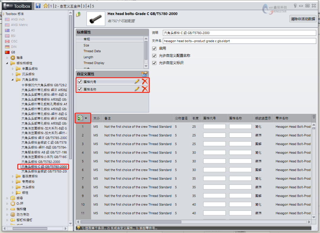320x233 pixels.
Task: Go to breadcrumb step 3
Action: click(84, 6)
